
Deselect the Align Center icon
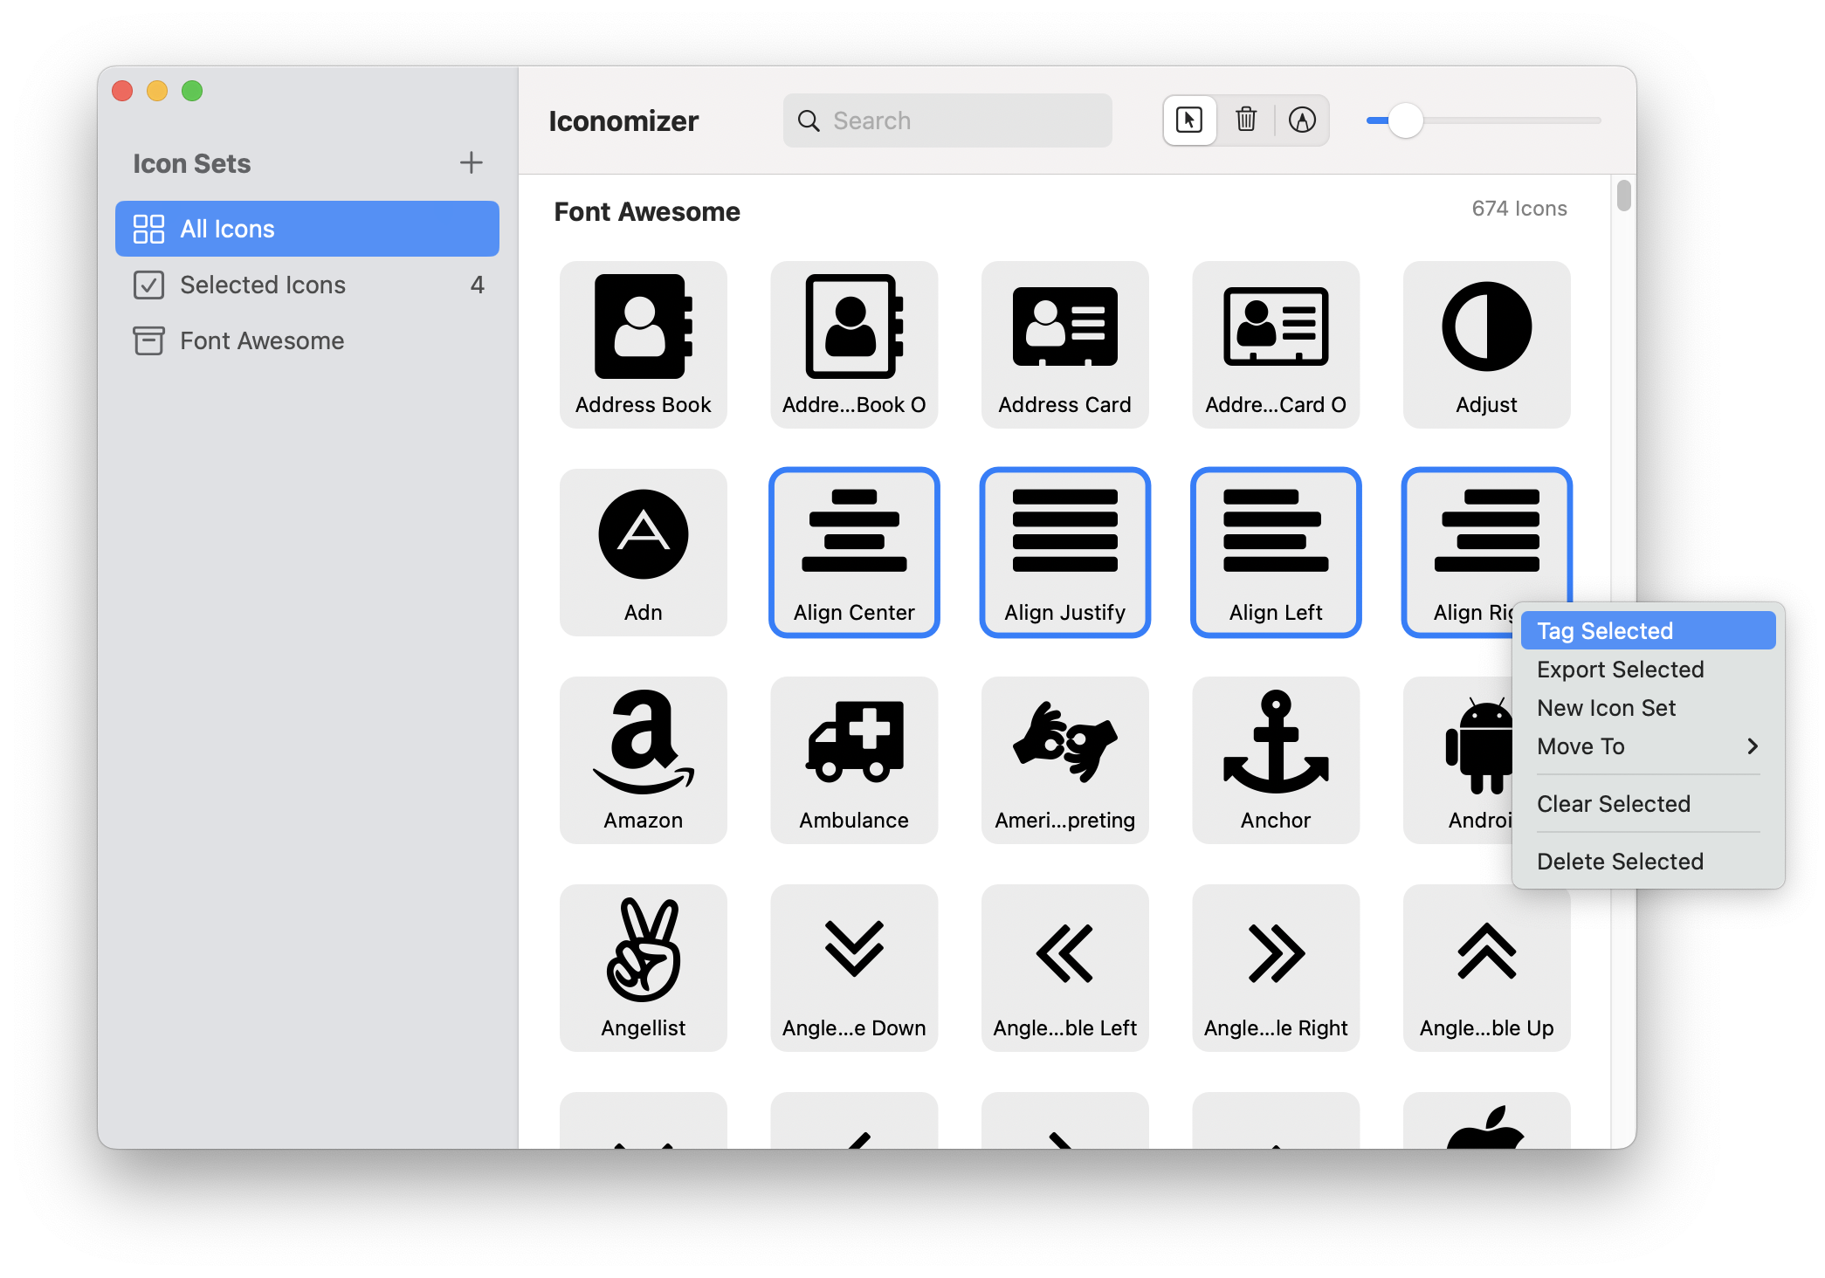pyautogui.click(x=853, y=552)
